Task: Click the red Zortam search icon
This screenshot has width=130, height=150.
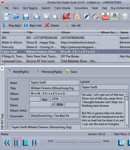Action: coord(66,16)
